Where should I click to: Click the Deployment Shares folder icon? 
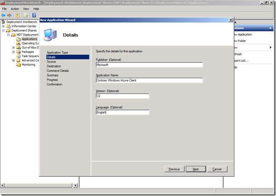(8, 30)
